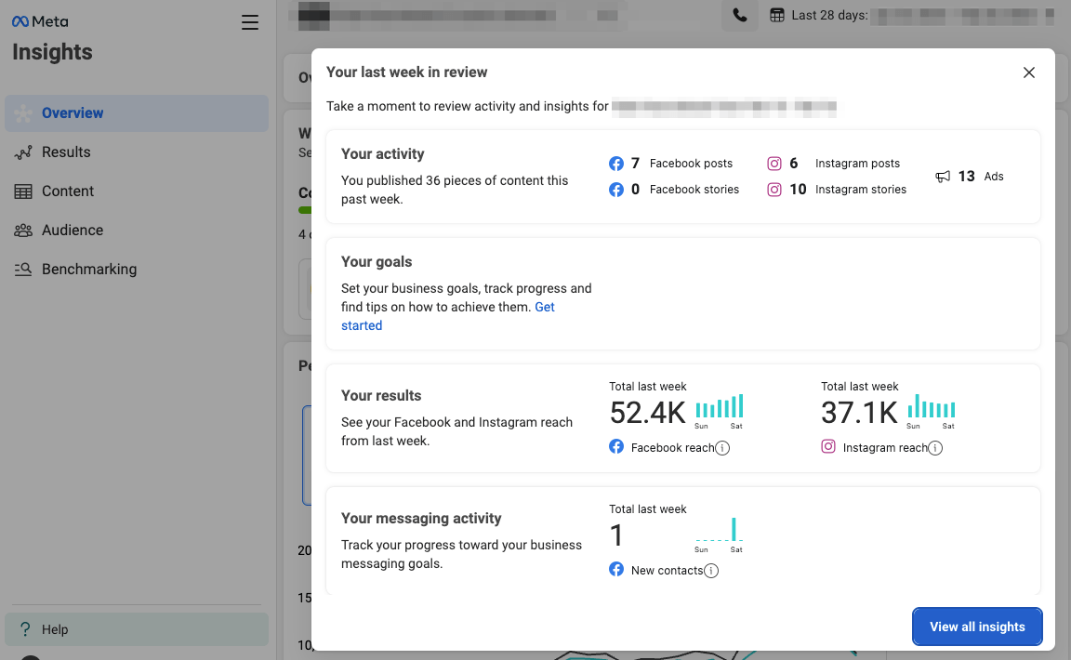Open the hamburger navigation menu
1071x660 pixels.
click(x=249, y=22)
